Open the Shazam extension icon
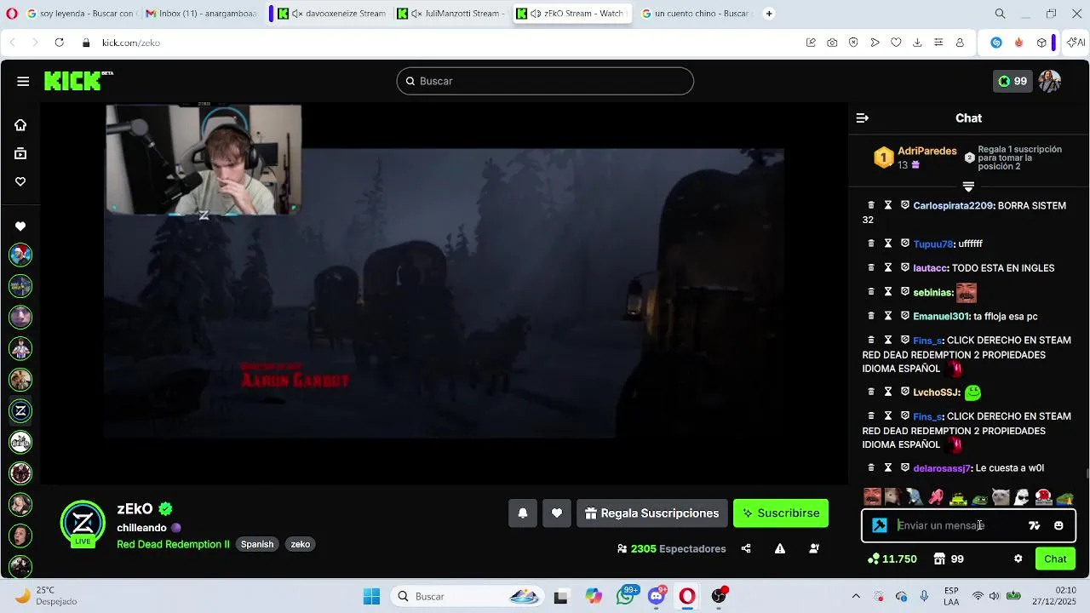 tap(996, 43)
